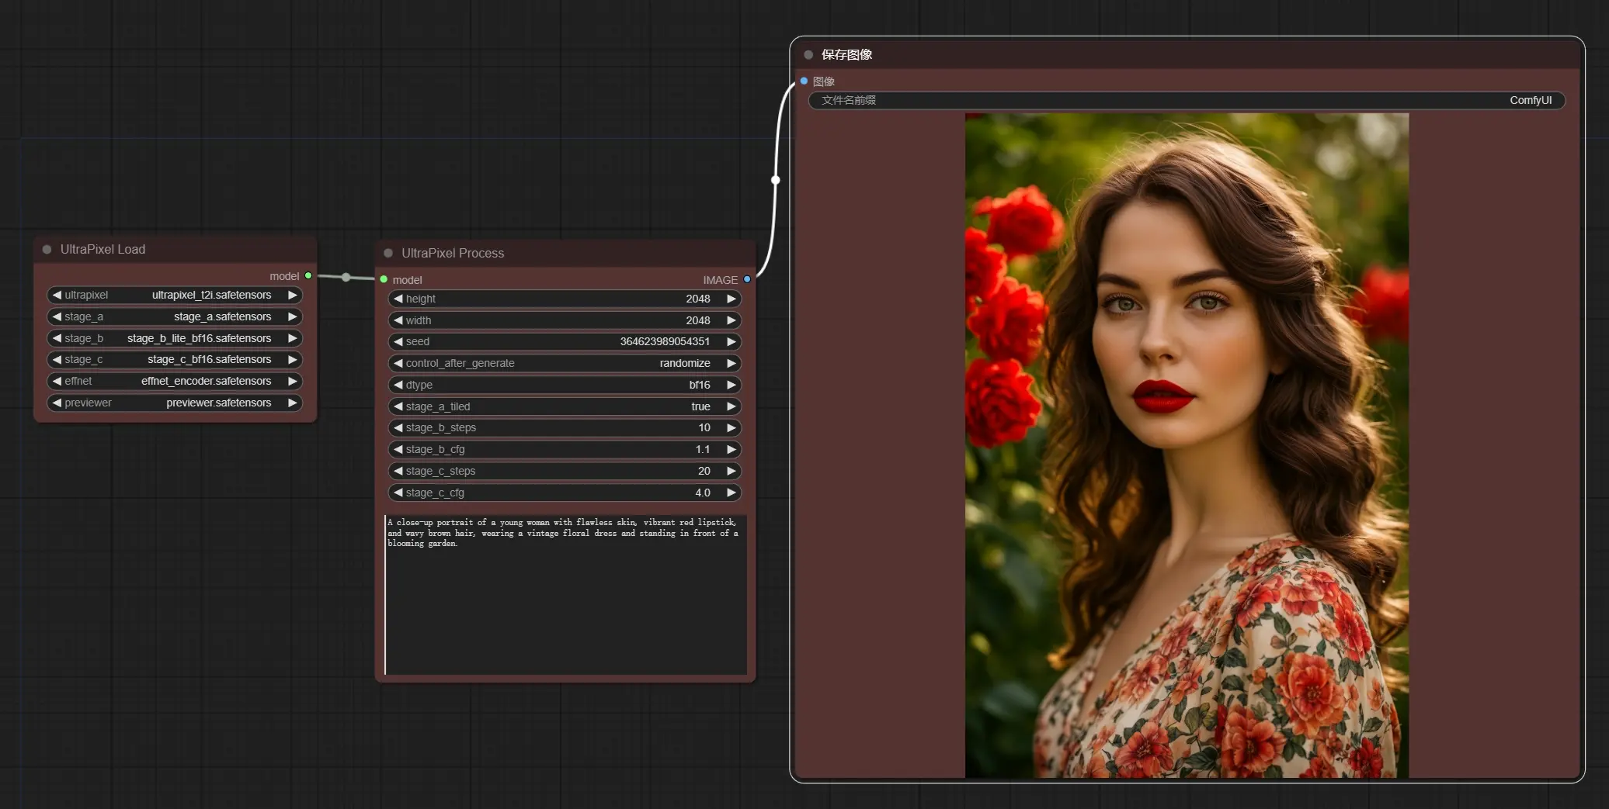Screen dimensions: 1609x809
Task: Click previous arrow on ultrapixel model selector
Action: (x=56, y=295)
